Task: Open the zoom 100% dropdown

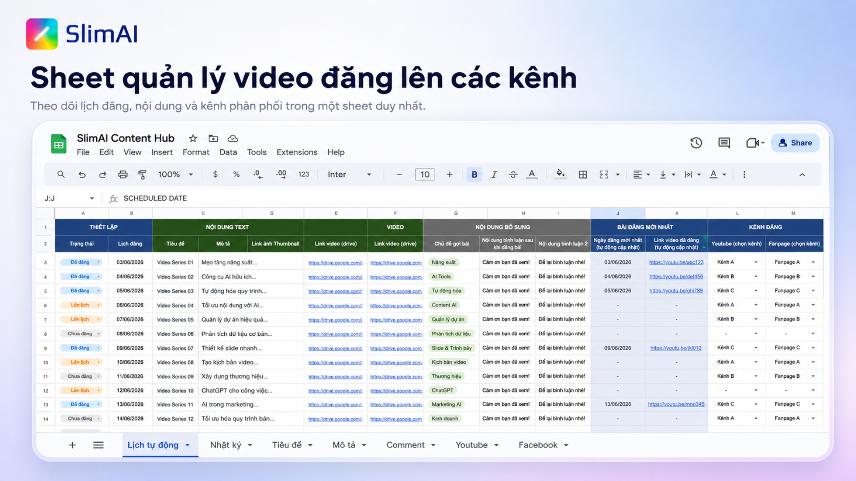Action: click(175, 175)
